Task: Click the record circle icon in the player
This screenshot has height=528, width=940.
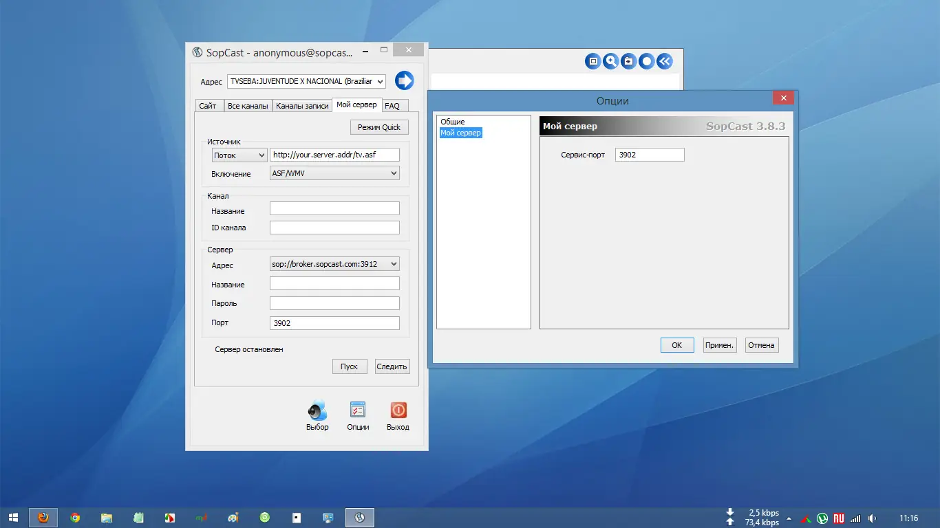Action: point(646,61)
